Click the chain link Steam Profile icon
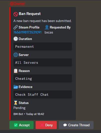The height and width of the screenshot is (133, 101). click(16, 27)
